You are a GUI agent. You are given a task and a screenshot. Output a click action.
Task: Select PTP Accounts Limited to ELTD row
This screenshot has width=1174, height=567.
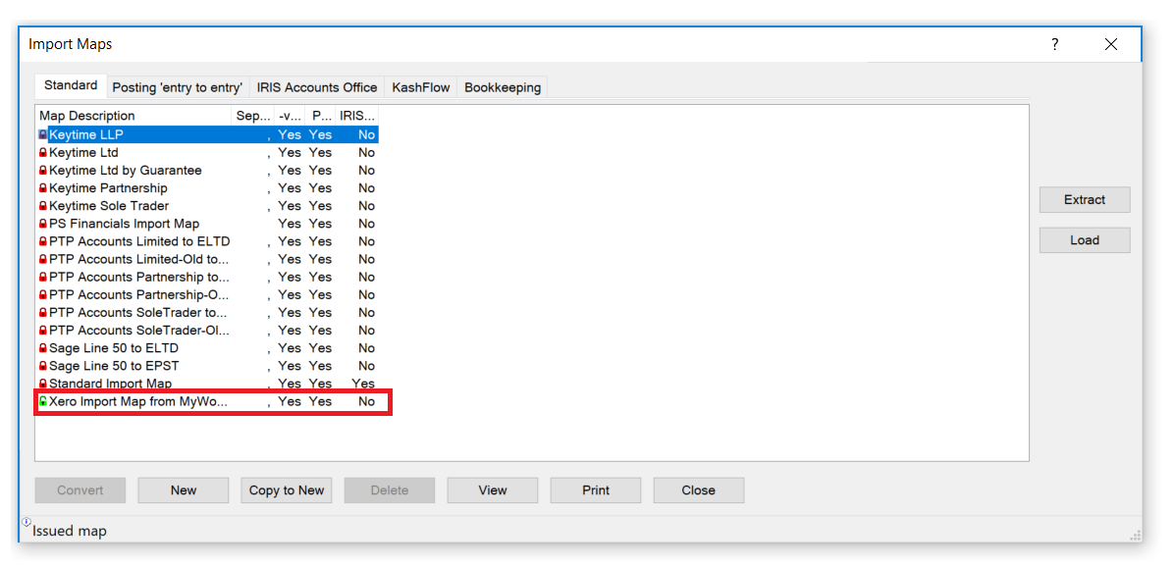tap(207, 241)
